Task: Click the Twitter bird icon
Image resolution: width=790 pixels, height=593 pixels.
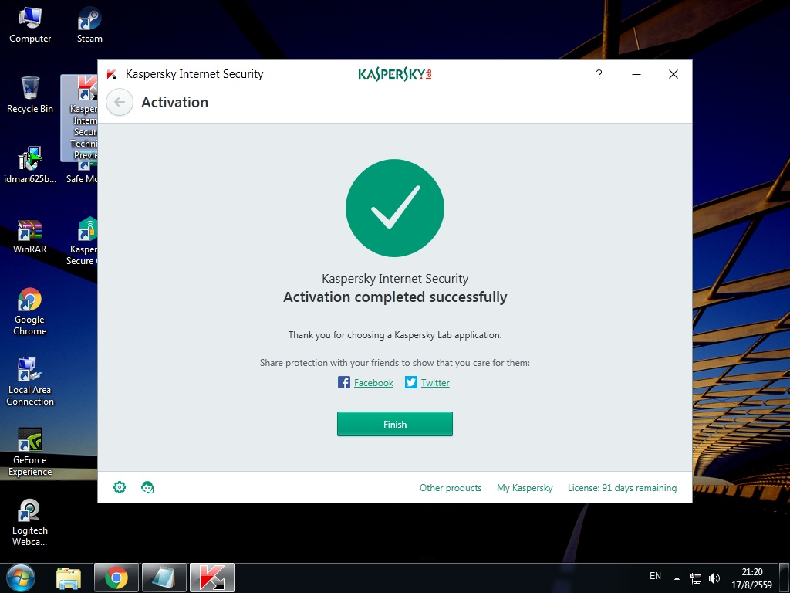Action: 411,382
